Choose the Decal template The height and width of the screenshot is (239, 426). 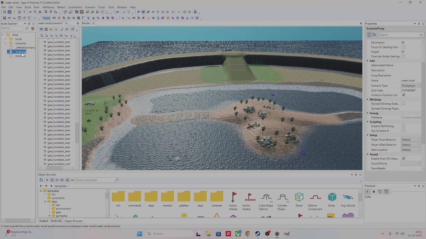[x=299, y=200]
